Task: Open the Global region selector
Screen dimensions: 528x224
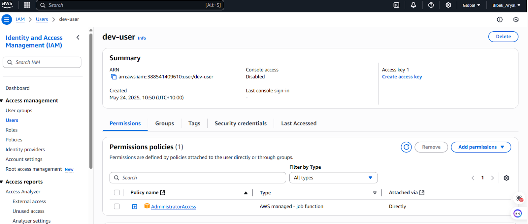Action: click(471, 5)
